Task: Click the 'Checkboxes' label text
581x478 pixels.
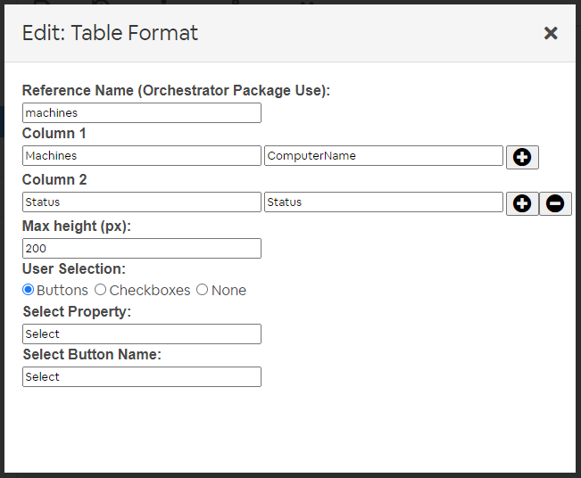Action: pyautogui.click(x=150, y=291)
